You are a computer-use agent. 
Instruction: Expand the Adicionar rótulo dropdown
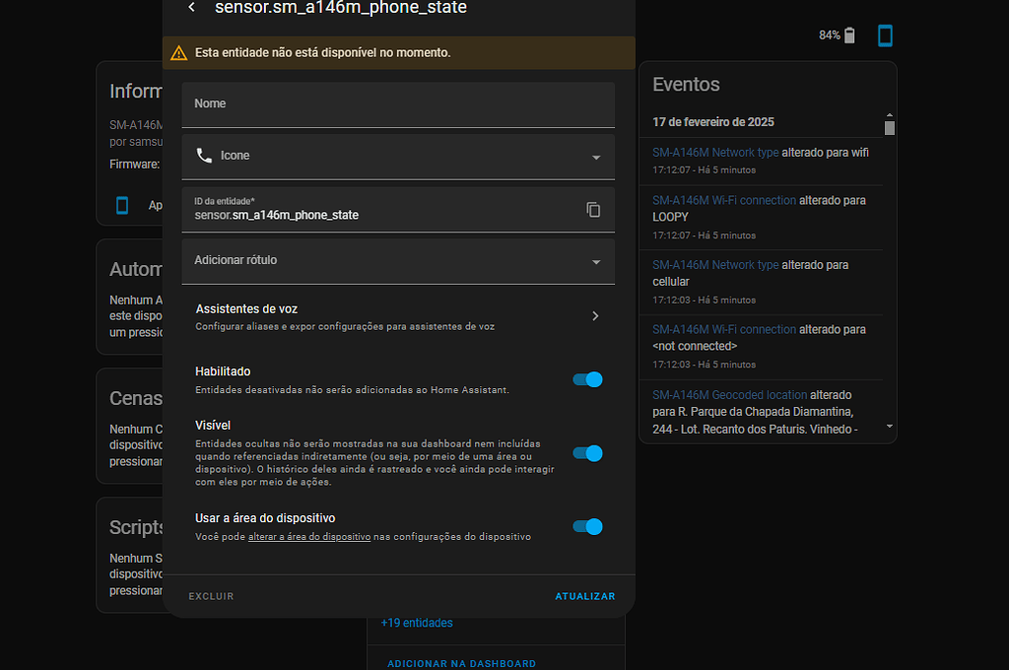point(596,262)
